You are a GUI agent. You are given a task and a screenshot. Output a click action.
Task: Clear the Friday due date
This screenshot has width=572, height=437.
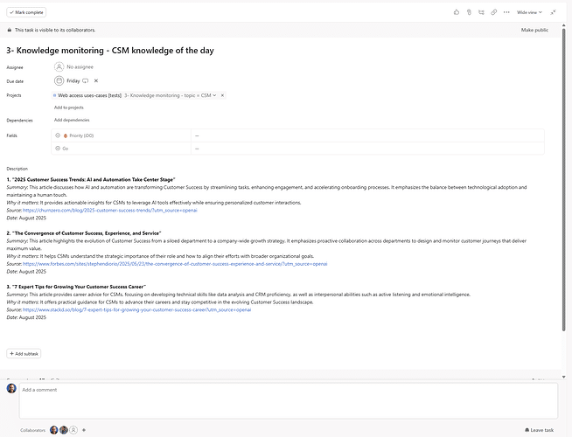[96, 80]
